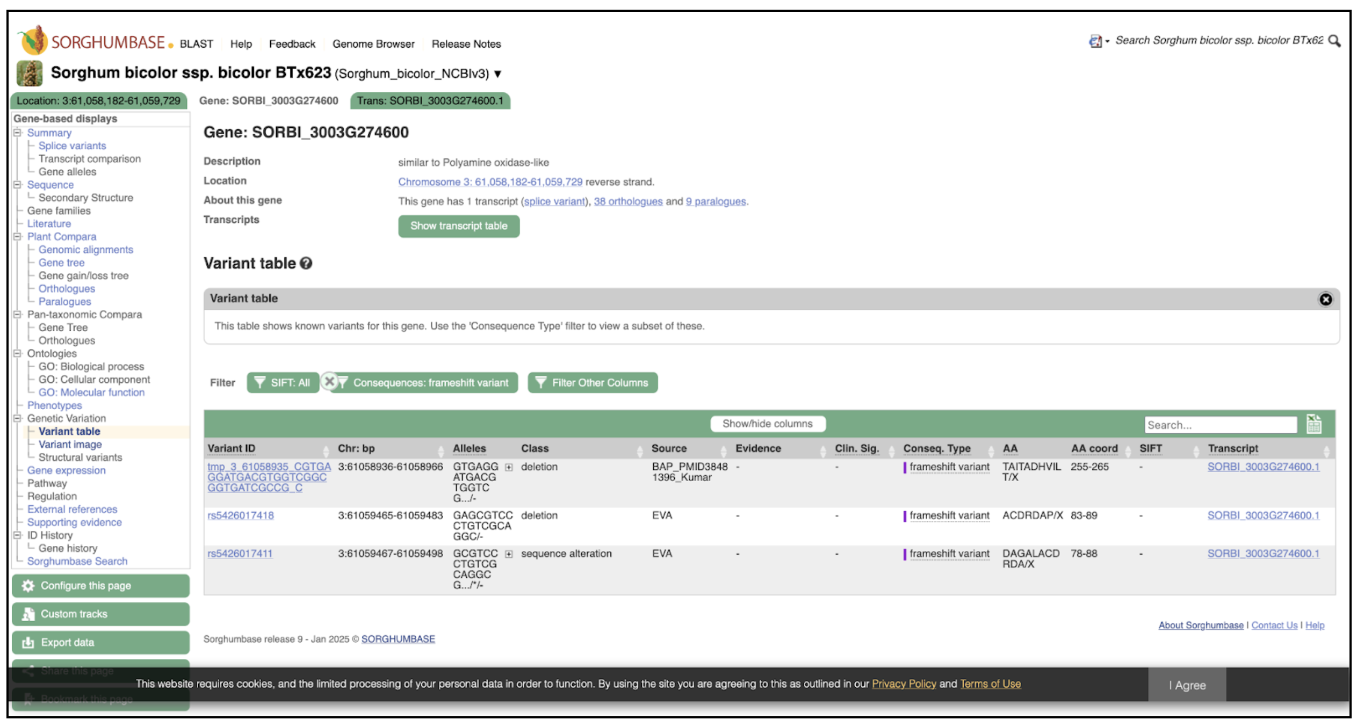This screenshot has width=1357, height=727.
Task: Expand alleles for variant rs5426017411
Action: (509, 554)
